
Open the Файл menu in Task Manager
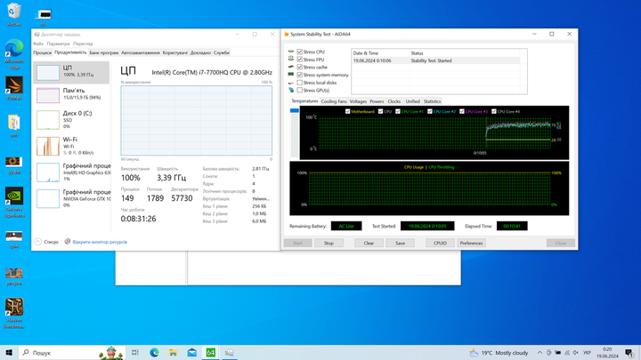click(x=38, y=44)
